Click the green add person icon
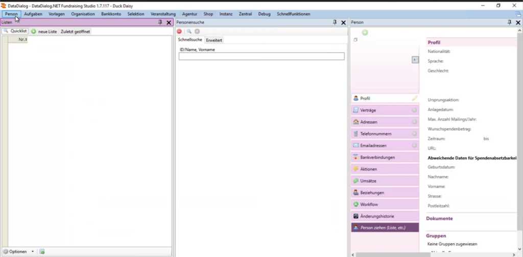523x257 pixels. (365, 32)
